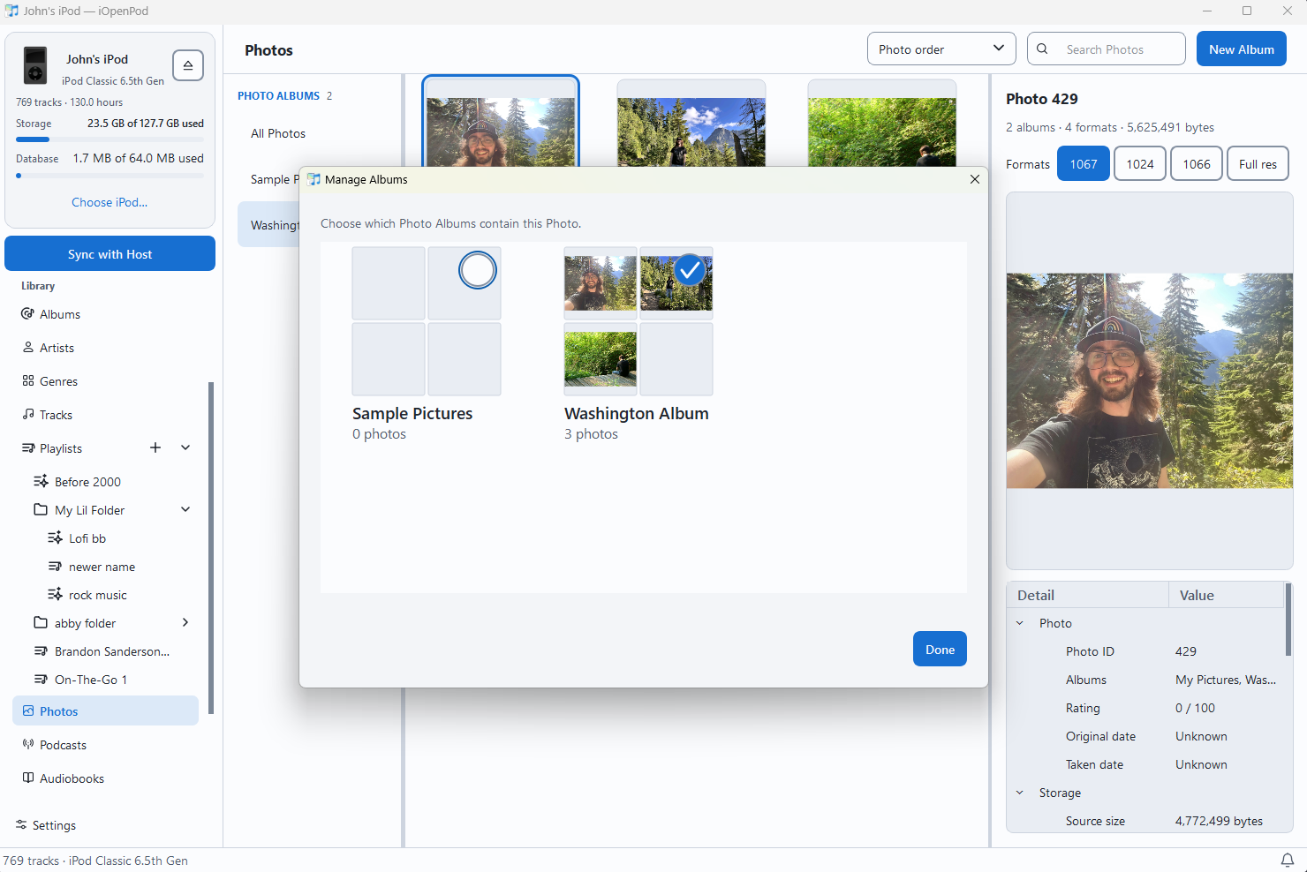Select Photos in the library sidebar
Image resolution: width=1307 pixels, height=872 pixels.
[x=106, y=711]
